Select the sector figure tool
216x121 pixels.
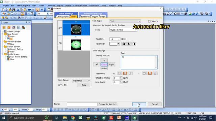[x=175, y=14]
